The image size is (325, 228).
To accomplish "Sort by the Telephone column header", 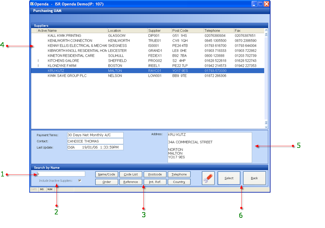I will tap(219, 31).
